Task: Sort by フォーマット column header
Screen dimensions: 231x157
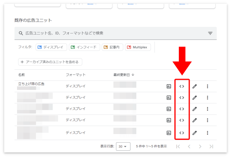Action: (x=75, y=75)
